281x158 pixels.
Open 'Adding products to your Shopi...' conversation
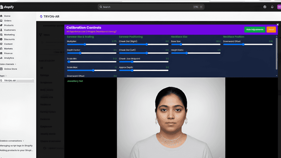point(17,150)
